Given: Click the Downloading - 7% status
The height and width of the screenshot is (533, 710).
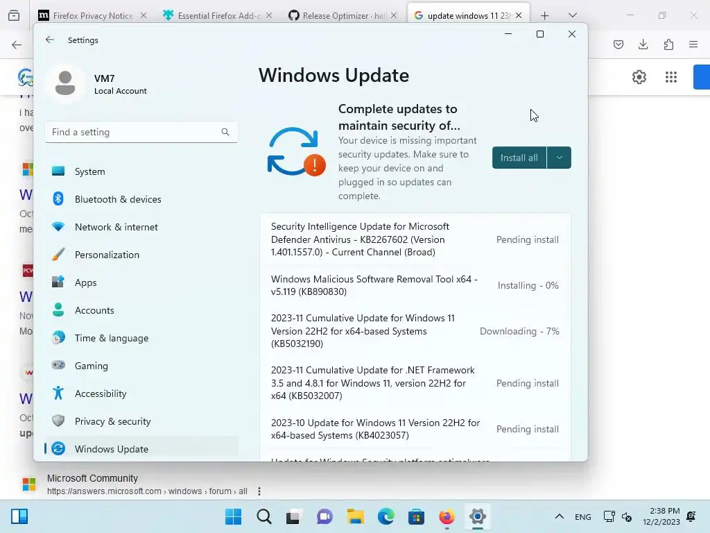Looking at the screenshot, I should pyautogui.click(x=519, y=331).
